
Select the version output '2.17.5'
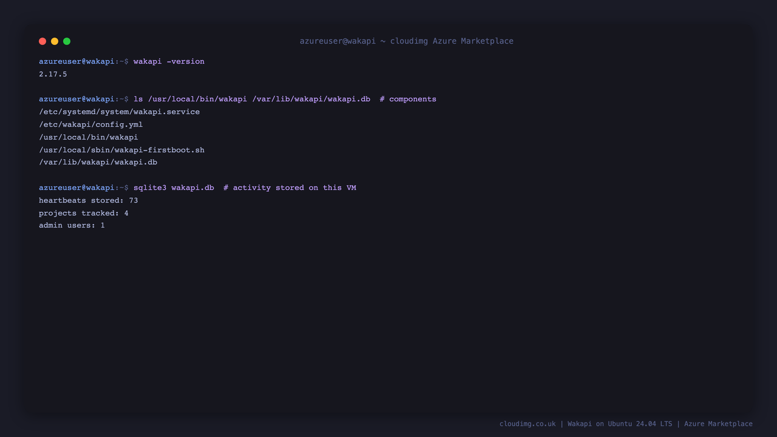click(x=53, y=74)
